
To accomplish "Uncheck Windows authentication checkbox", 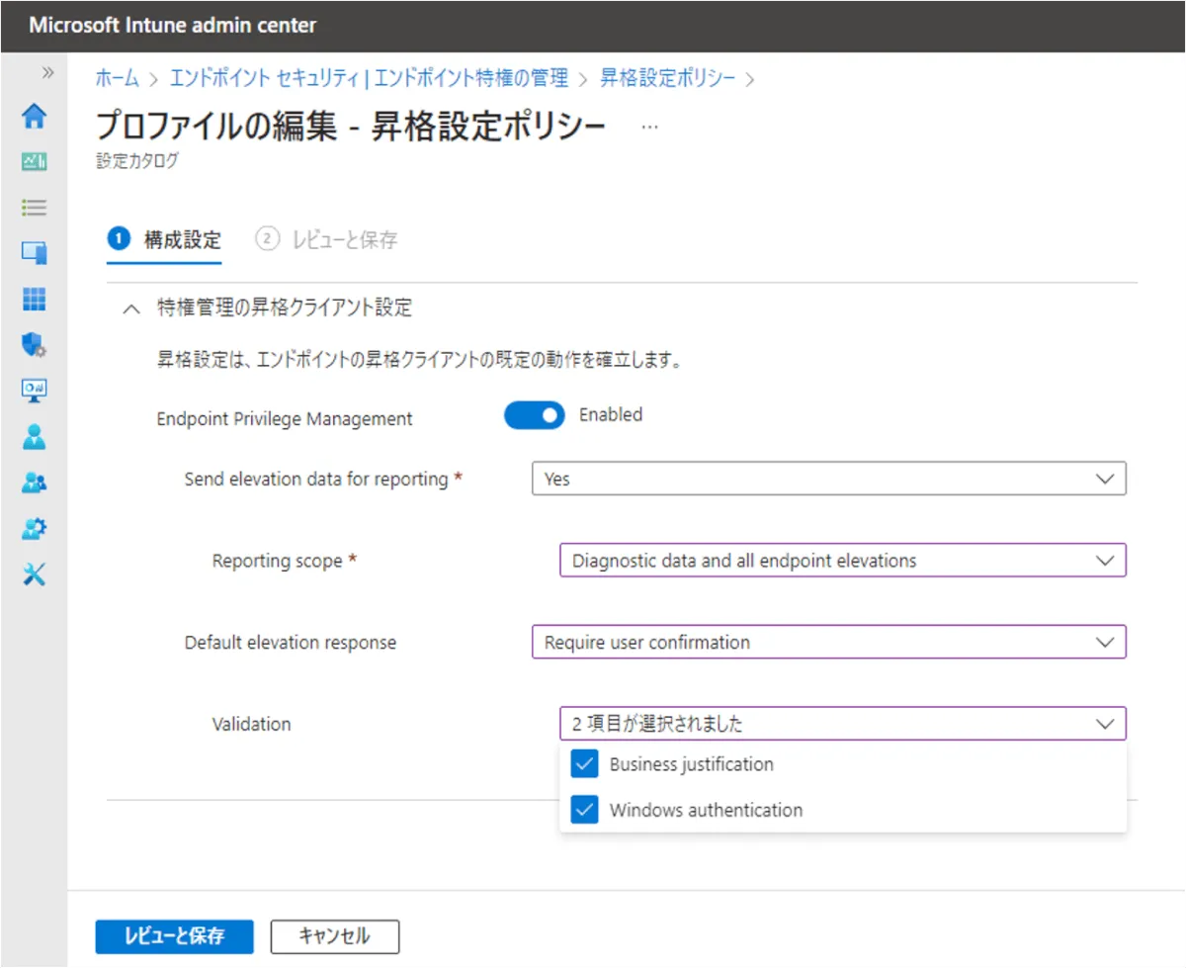I will pyautogui.click(x=585, y=810).
